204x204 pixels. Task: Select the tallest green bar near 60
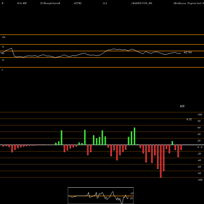135,136
